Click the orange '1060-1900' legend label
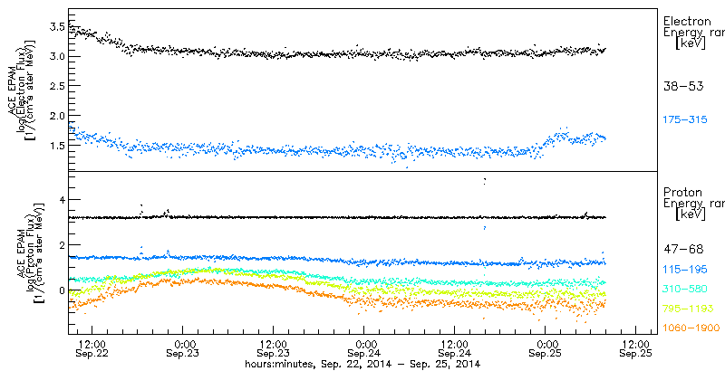The width and height of the screenshot is (725, 371). 691,328
